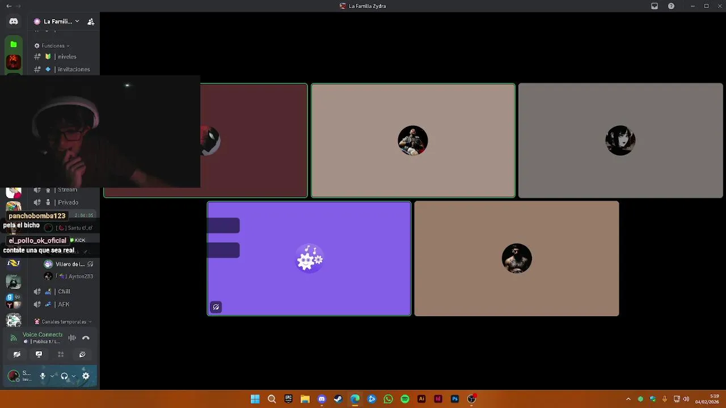Launch Epic Games from the taskbar
726x408 pixels.
tap(289, 399)
